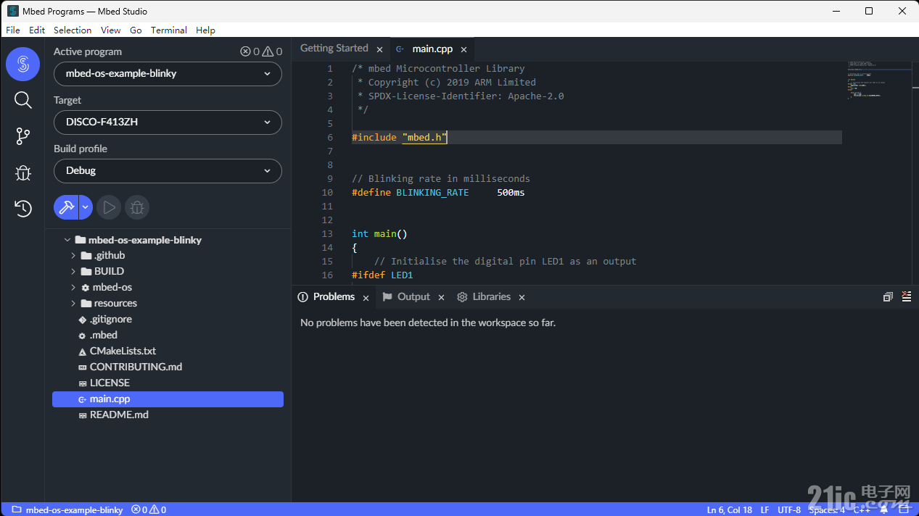Expand the mbed-os library folder
919x516 pixels.
pos(73,288)
